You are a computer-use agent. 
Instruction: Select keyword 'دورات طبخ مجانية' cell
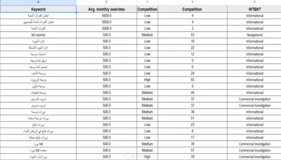tap(38, 138)
